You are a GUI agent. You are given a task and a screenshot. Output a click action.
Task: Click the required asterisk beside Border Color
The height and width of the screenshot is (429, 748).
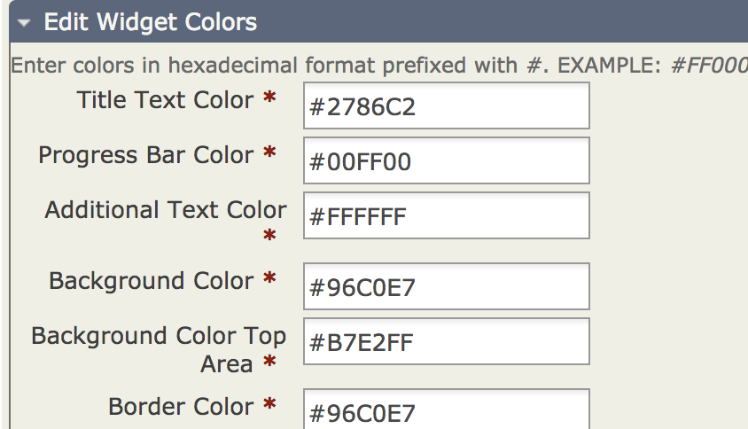pos(269,408)
